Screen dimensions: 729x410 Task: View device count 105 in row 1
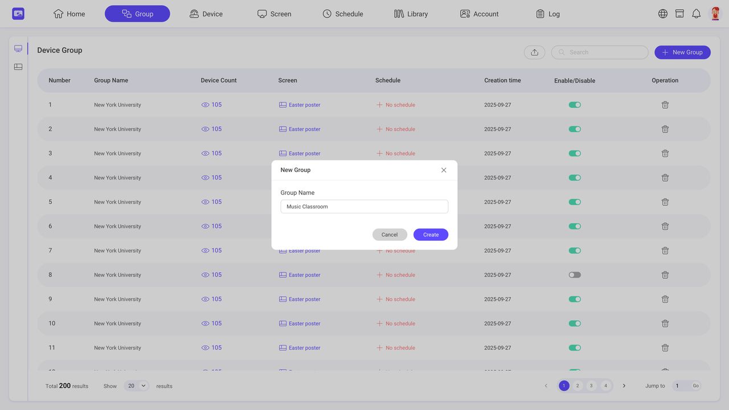point(211,105)
